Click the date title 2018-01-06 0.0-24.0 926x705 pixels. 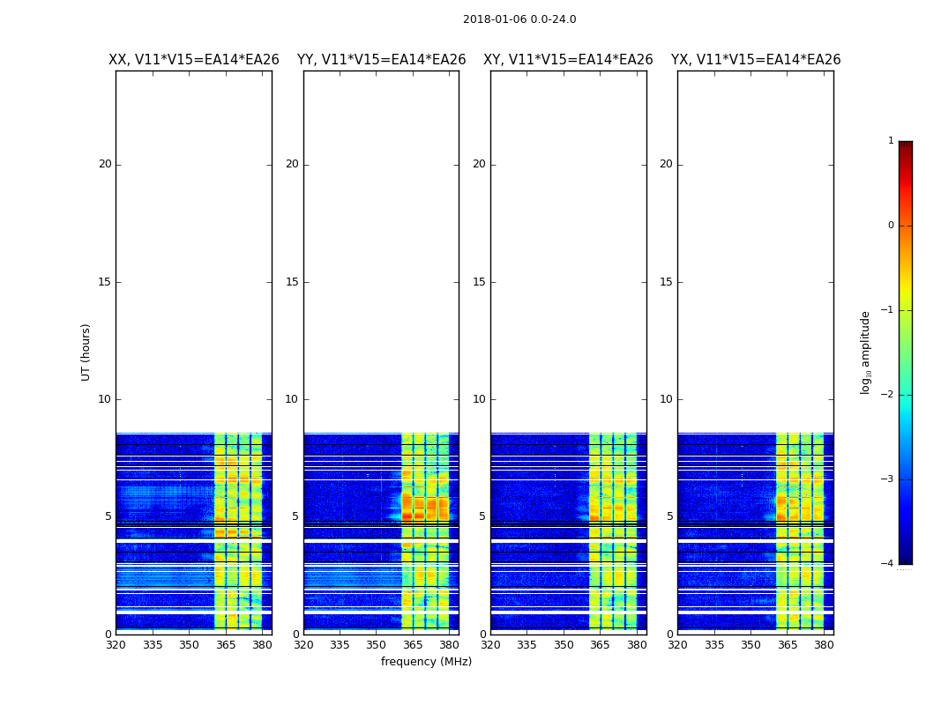(519, 19)
